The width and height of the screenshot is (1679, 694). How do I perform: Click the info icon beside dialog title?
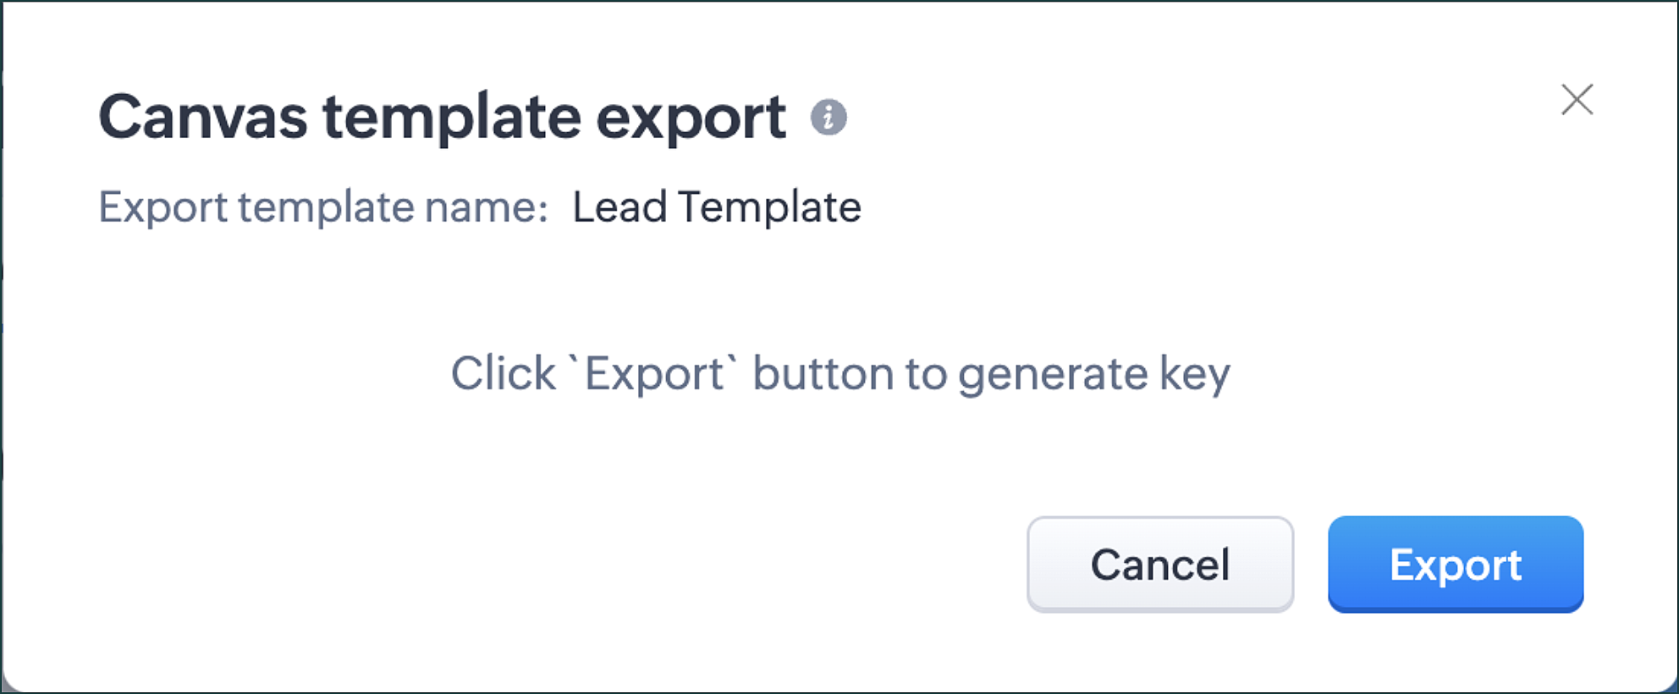(x=828, y=117)
